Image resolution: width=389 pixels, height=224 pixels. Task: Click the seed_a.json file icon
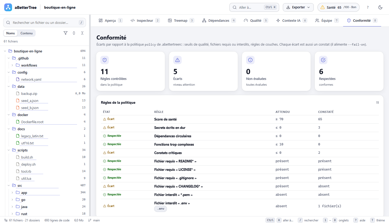tap(18, 101)
